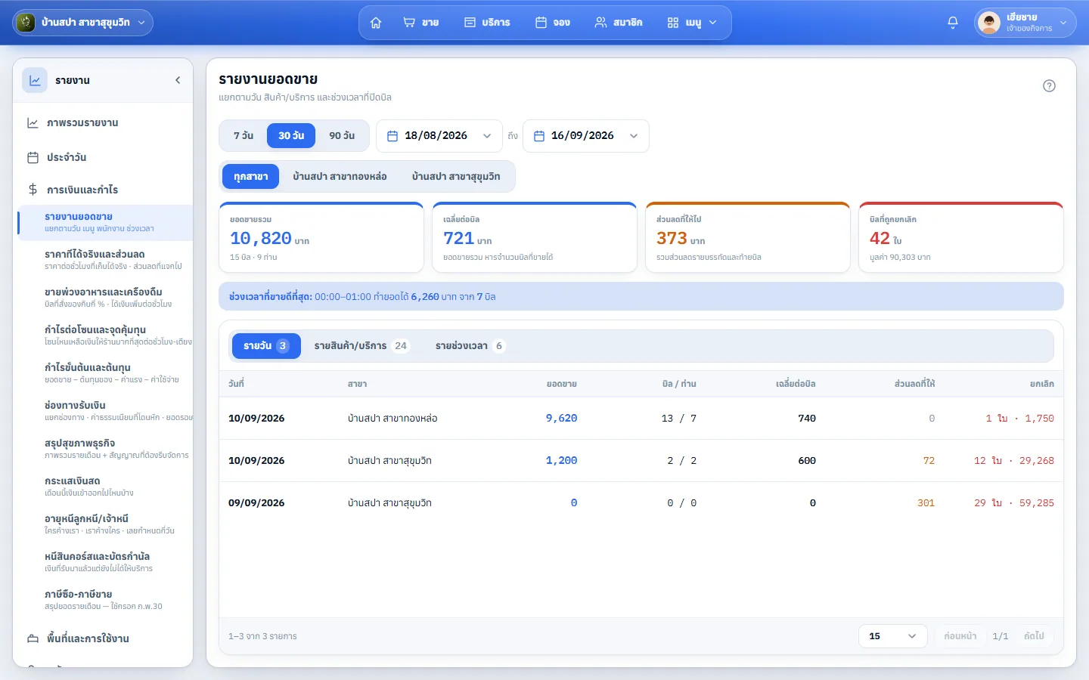The width and height of the screenshot is (1089, 680).
Task: Click the 9,620 sales value for สาขาทองหล่อ
Action: 562,419
